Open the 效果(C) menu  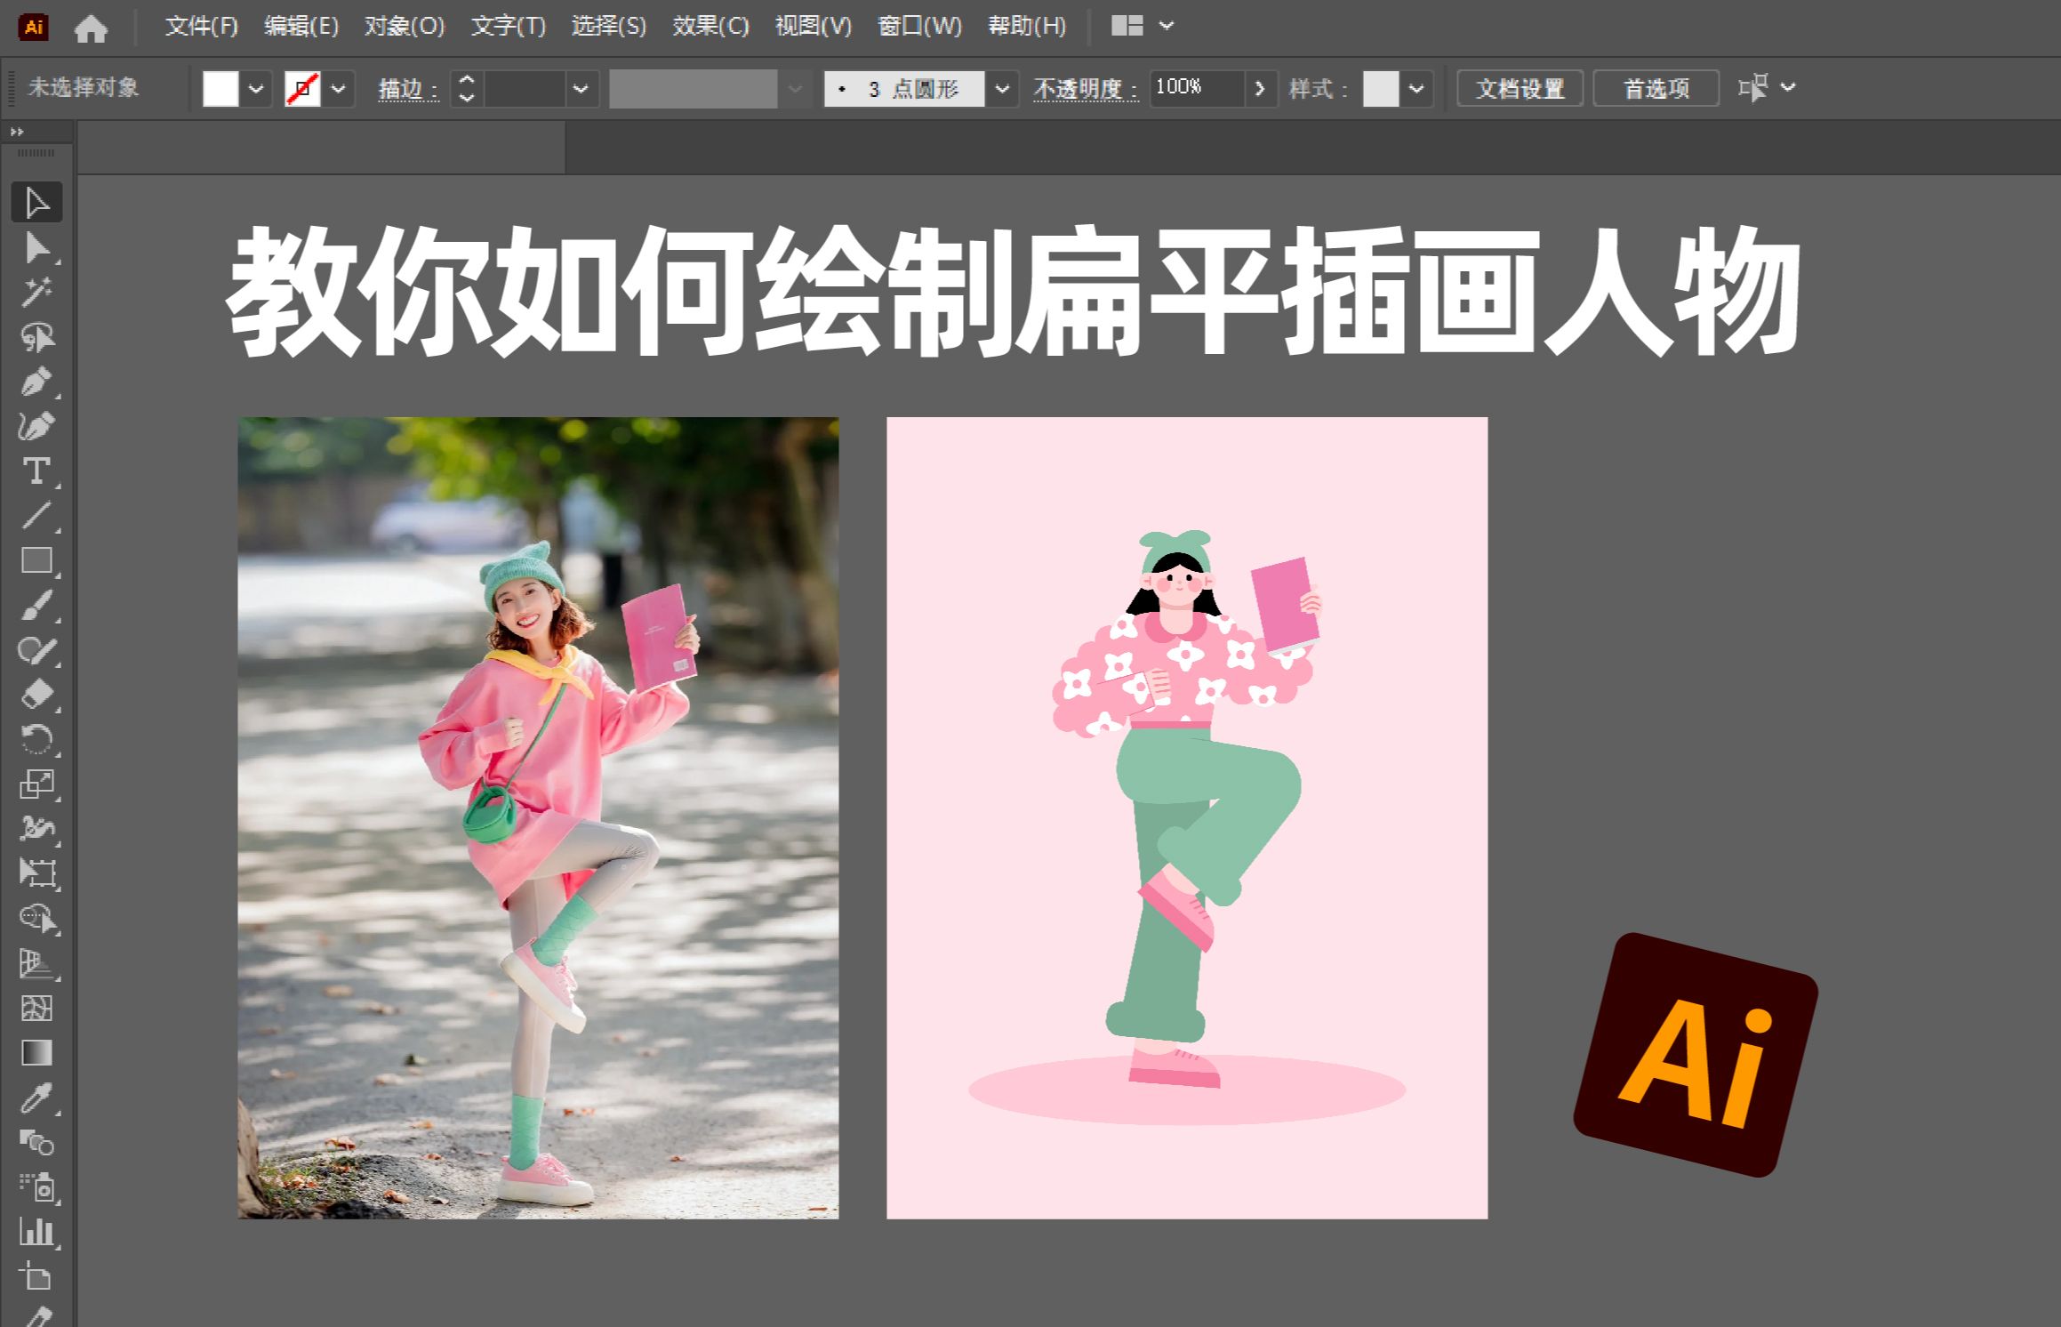tap(710, 27)
